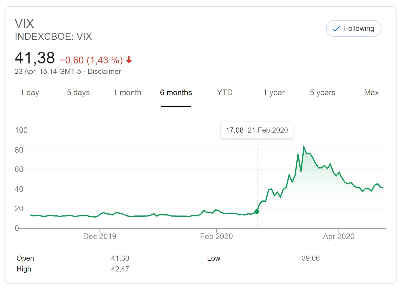
Task: Click the 41,38 current price value
Action: pos(35,58)
